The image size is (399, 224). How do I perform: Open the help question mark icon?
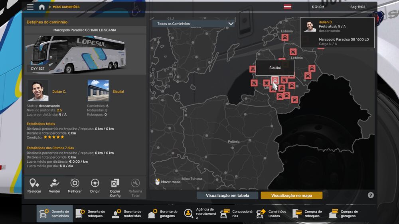[371, 195]
